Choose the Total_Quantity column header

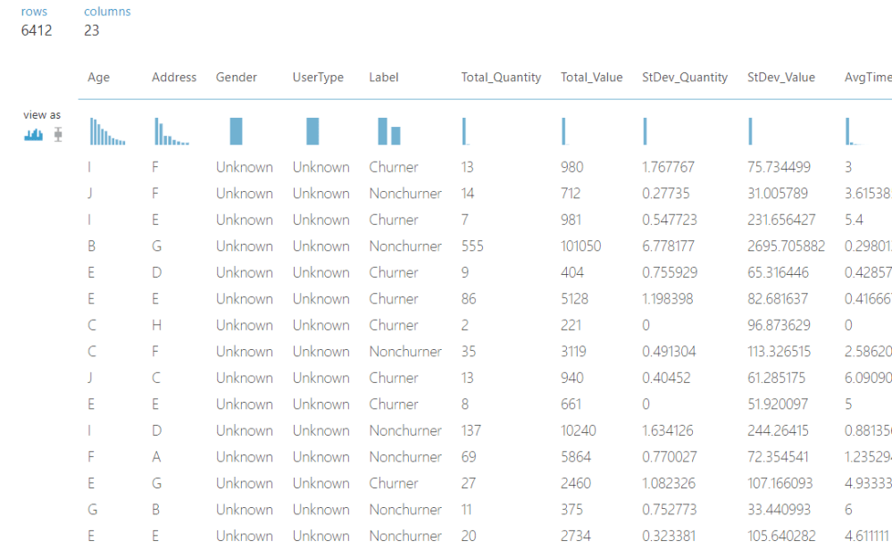pos(501,78)
